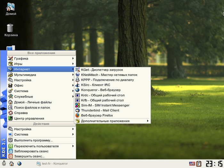Click the digital clock in the panel
Viewport: 224px width, 168px height.
pyautogui.click(x=214, y=164)
